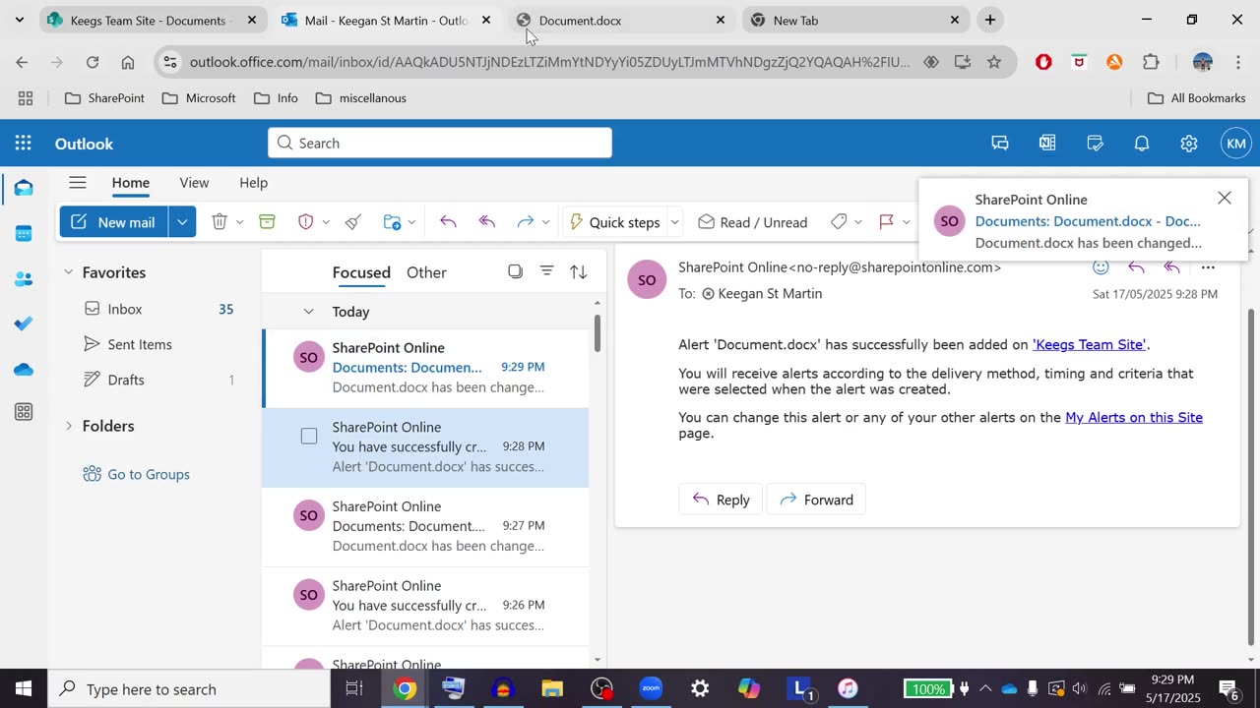Click the Categorize tag icon
Viewport: 1260px width, 708px height.
[x=839, y=222]
